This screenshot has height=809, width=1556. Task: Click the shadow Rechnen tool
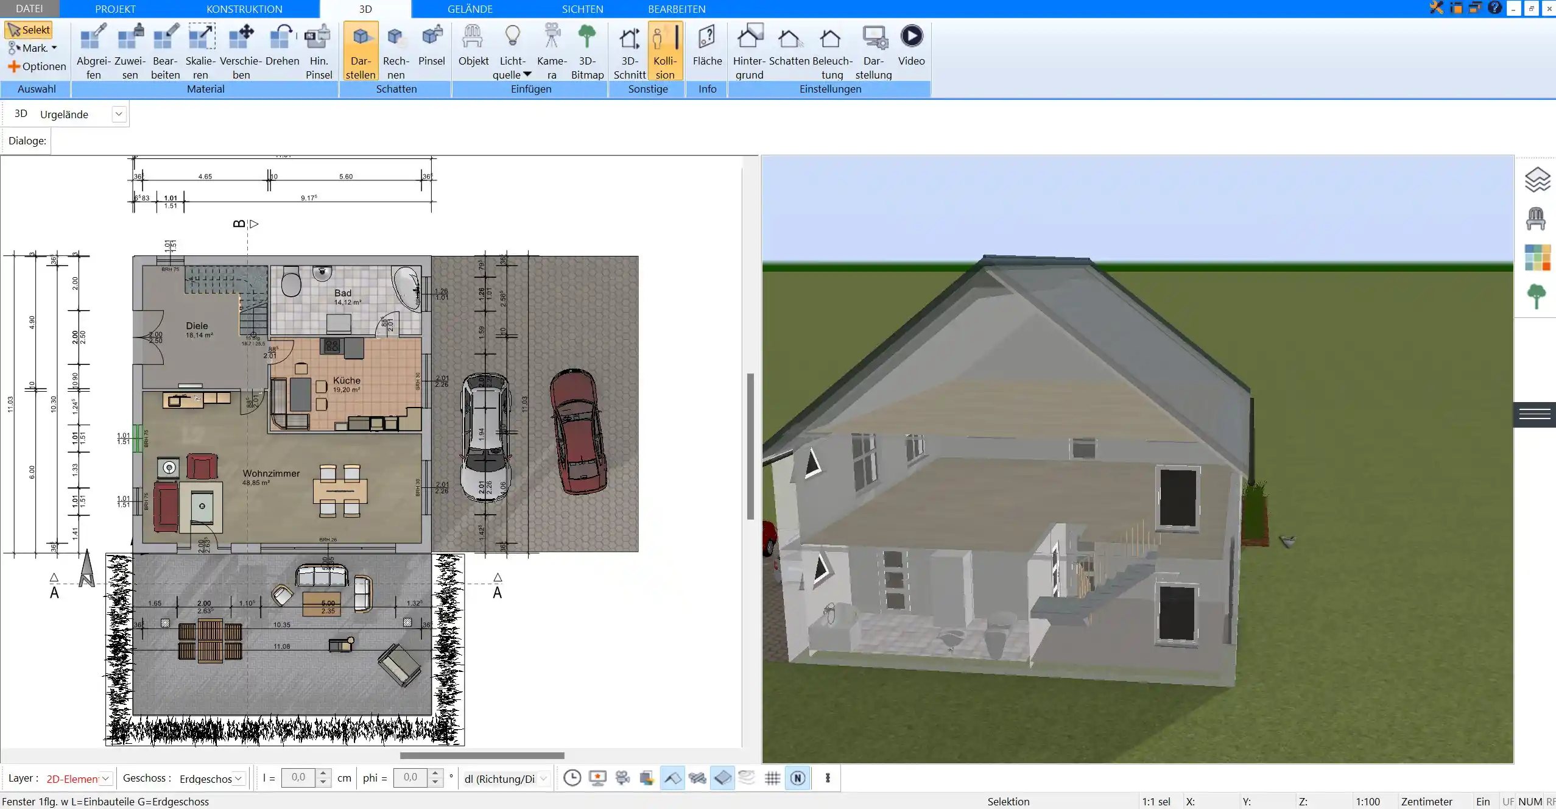396,51
